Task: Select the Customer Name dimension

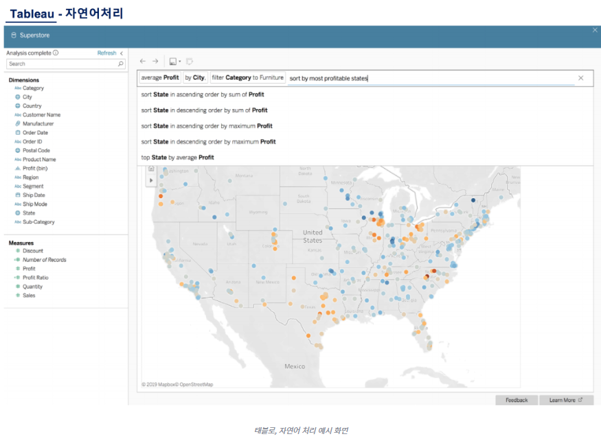Action: click(41, 115)
